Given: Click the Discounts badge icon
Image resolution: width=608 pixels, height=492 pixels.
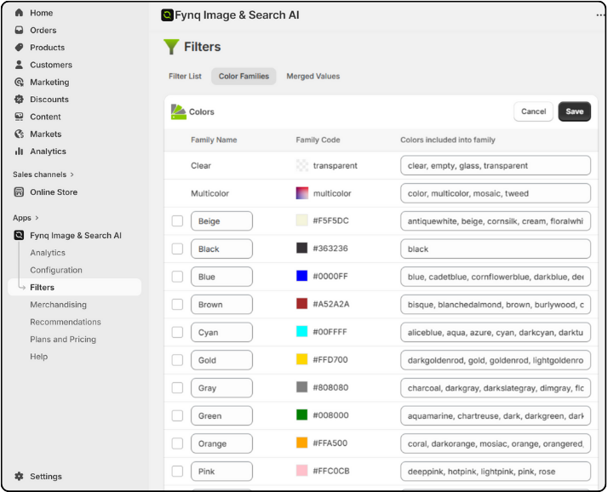Looking at the screenshot, I should click(x=19, y=100).
